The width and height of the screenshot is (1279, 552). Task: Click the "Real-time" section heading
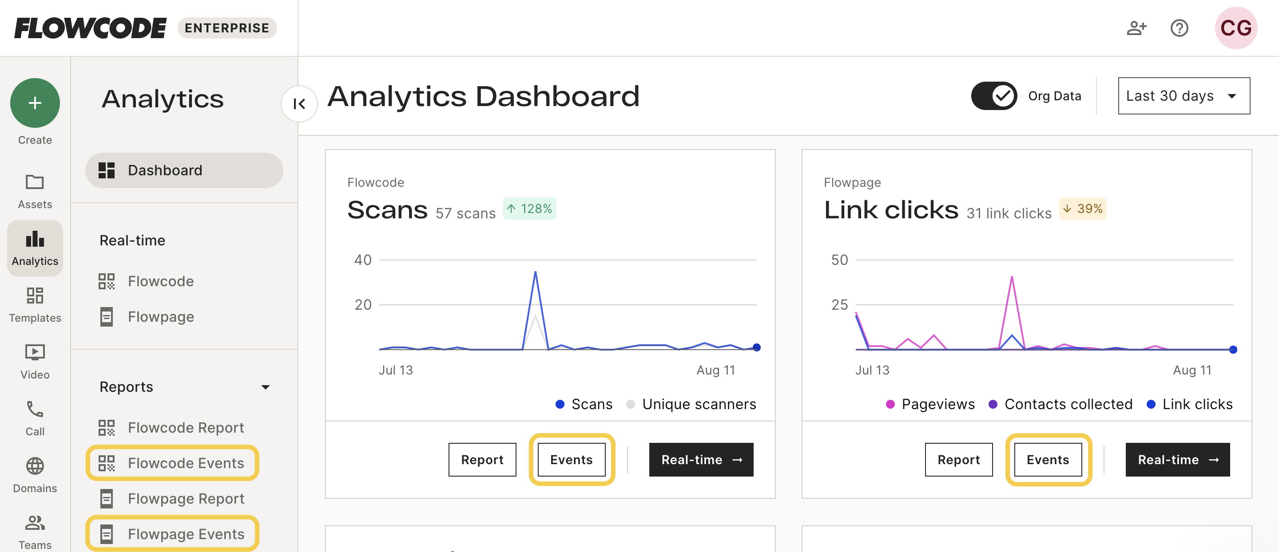coord(132,241)
